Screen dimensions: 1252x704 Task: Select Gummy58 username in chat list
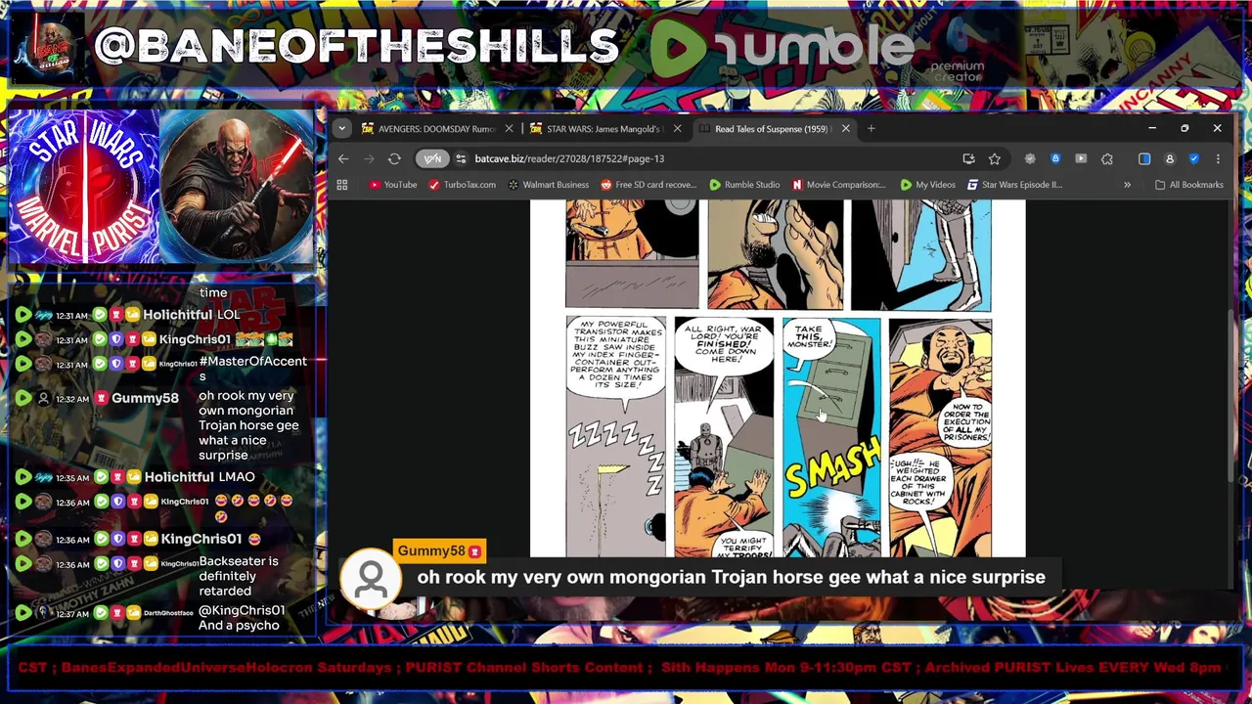point(145,398)
